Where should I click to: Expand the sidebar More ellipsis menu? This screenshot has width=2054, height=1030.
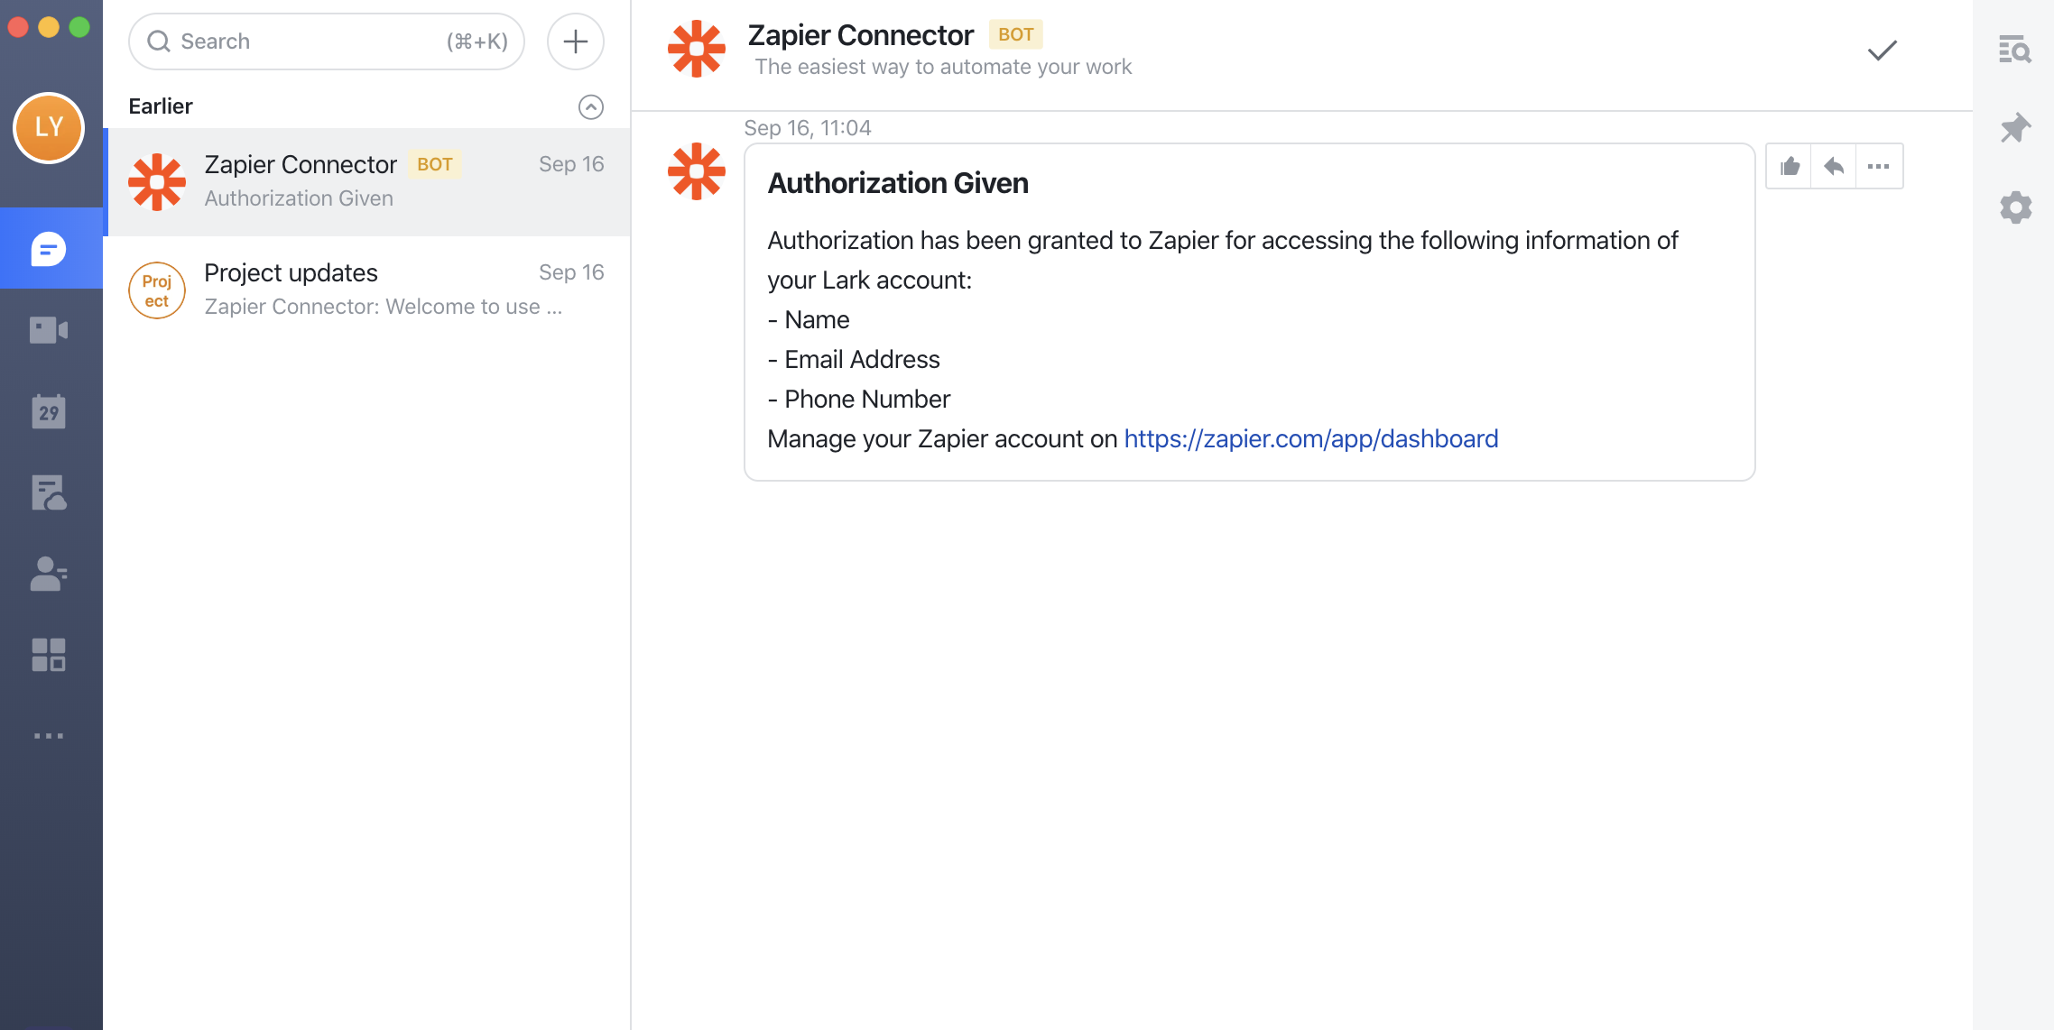point(49,736)
